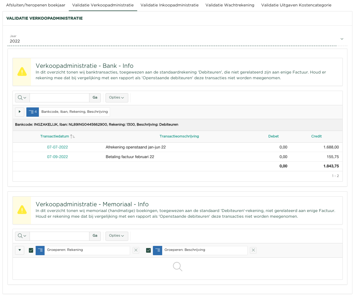The width and height of the screenshot is (356, 298).
Task: Collapse the Memoriaal report settings triangle
Action: point(20,250)
